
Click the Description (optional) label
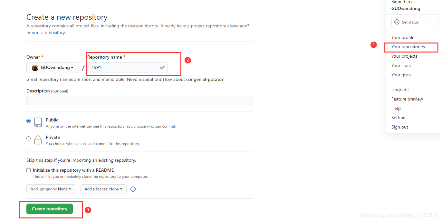pyautogui.click(x=47, y=91)
